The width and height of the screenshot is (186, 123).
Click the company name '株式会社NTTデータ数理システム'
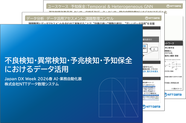click(x=32, y=84)
